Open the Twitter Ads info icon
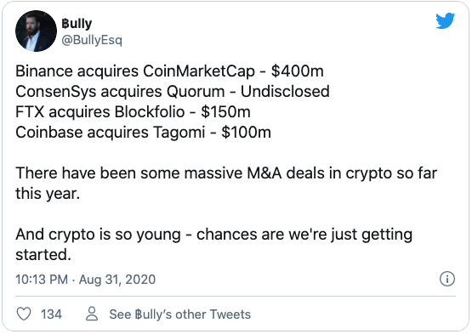 [x=447, y=279]
